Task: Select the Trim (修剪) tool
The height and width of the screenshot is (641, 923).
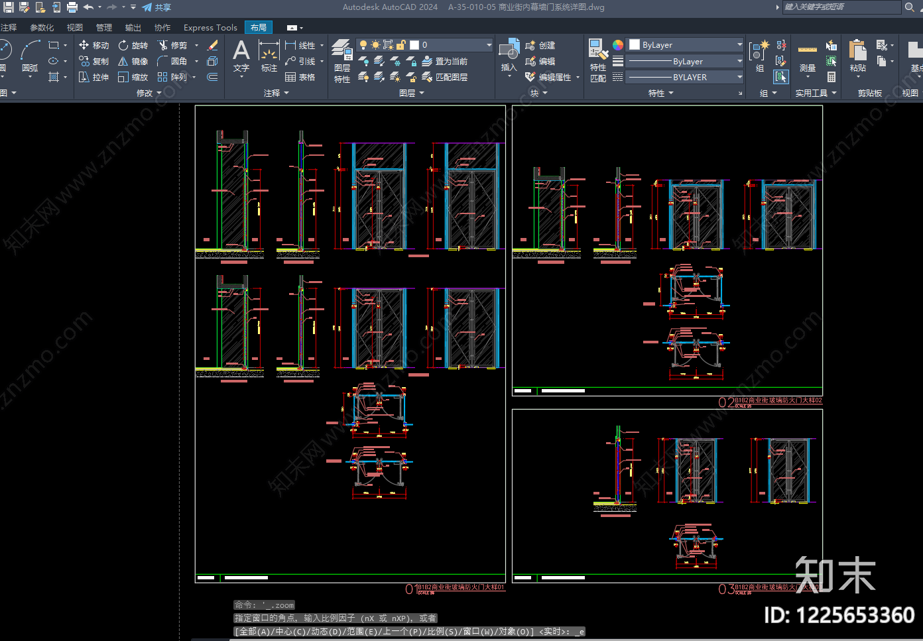Action: point(172,45)
